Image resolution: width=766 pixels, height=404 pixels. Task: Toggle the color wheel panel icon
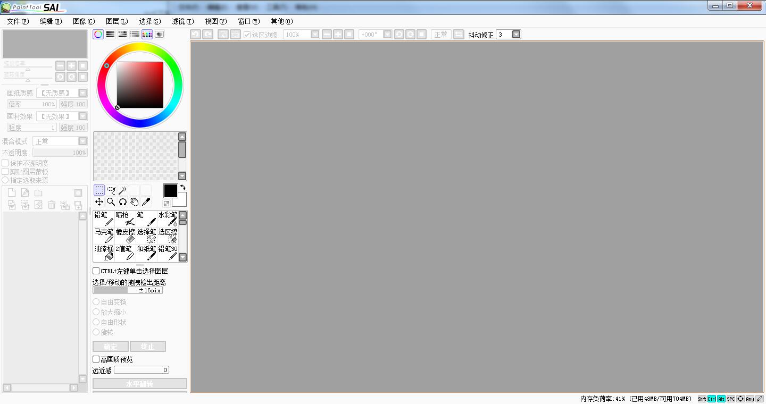[98, 35]
